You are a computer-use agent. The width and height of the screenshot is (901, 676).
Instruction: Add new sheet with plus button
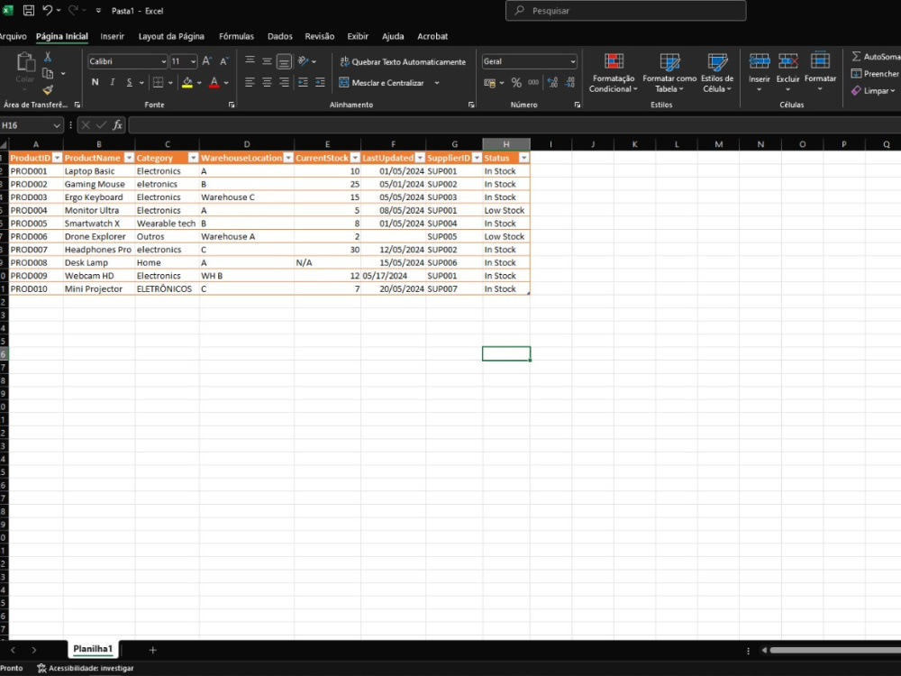tap(152, 650)
